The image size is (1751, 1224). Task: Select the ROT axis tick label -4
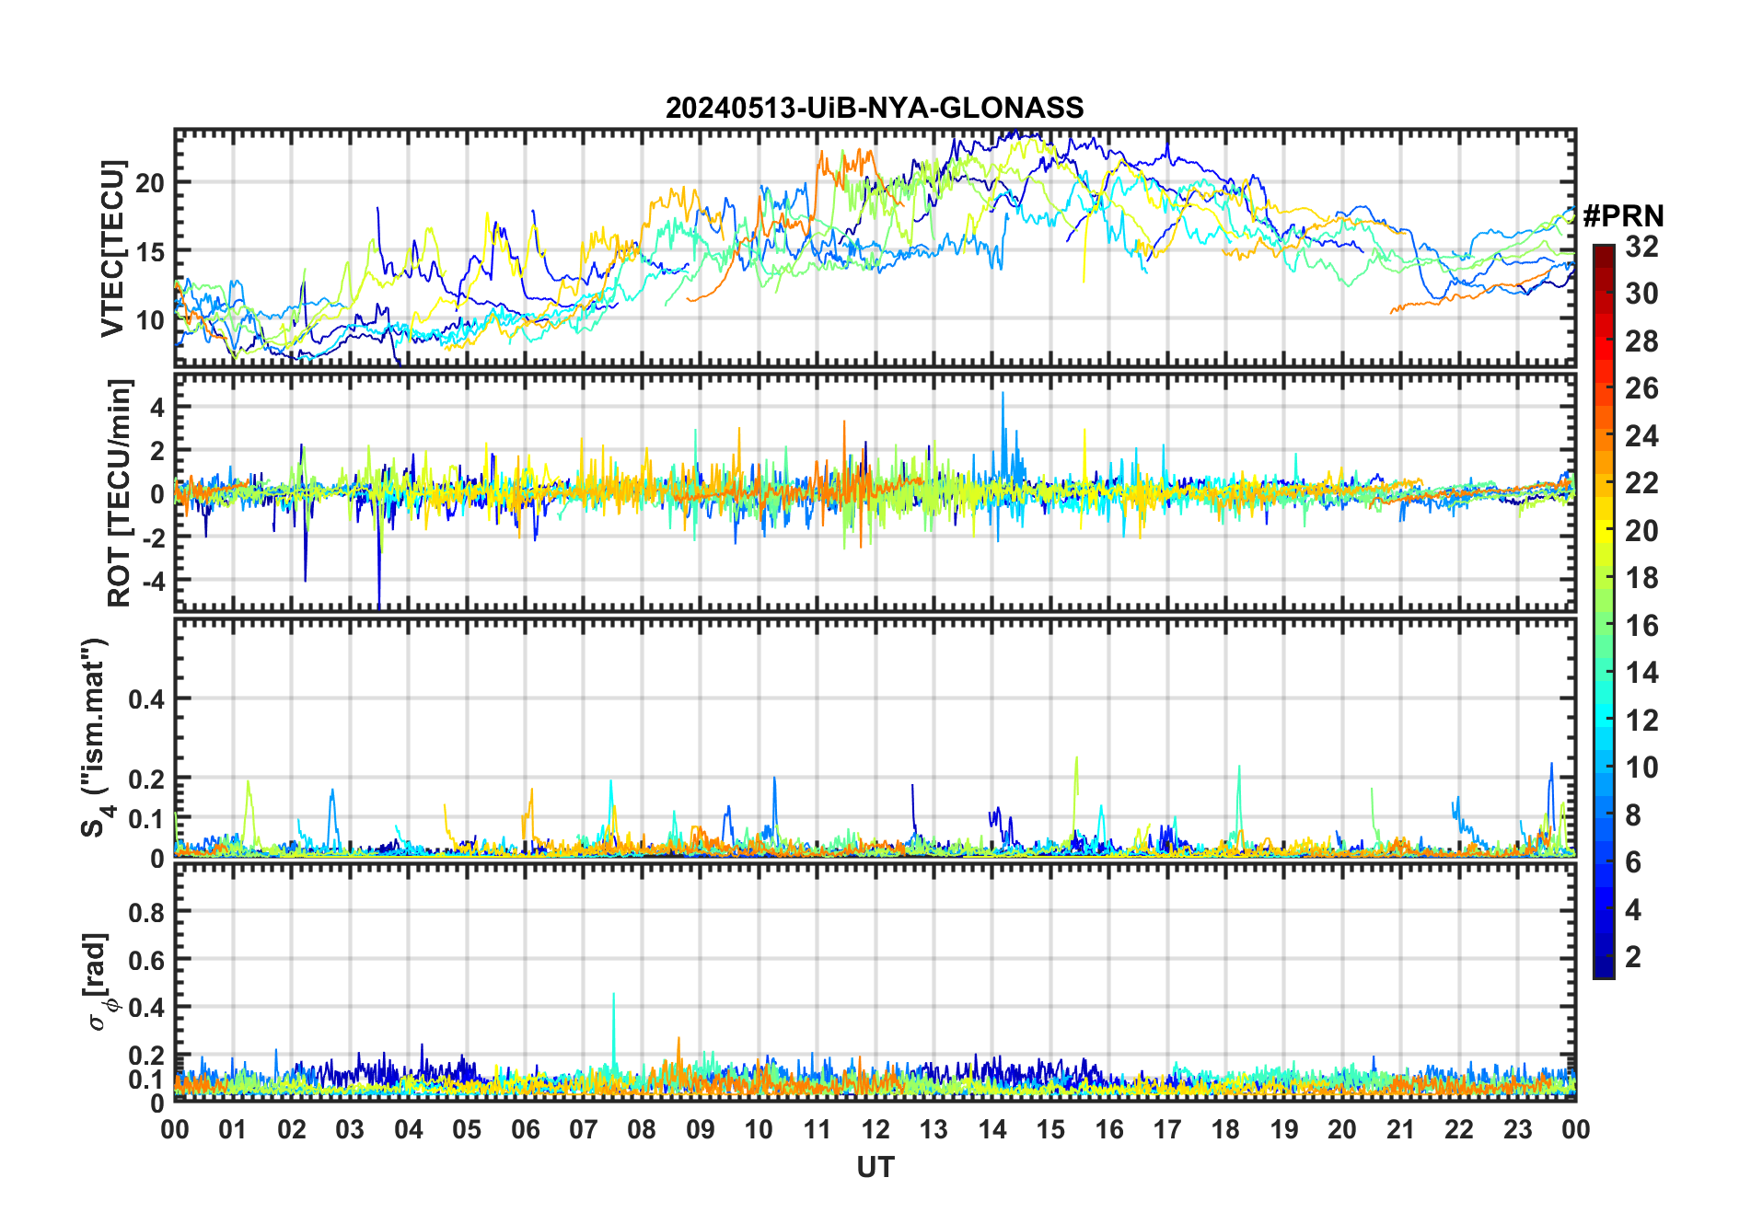pyautogui.click(x=154, y=582)
